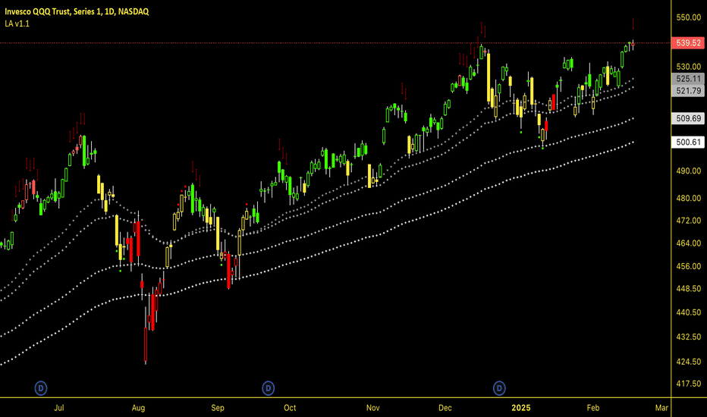Click the dividend marker near late December
The width and height of the screenshot is (707, 417).
(499, 388)
